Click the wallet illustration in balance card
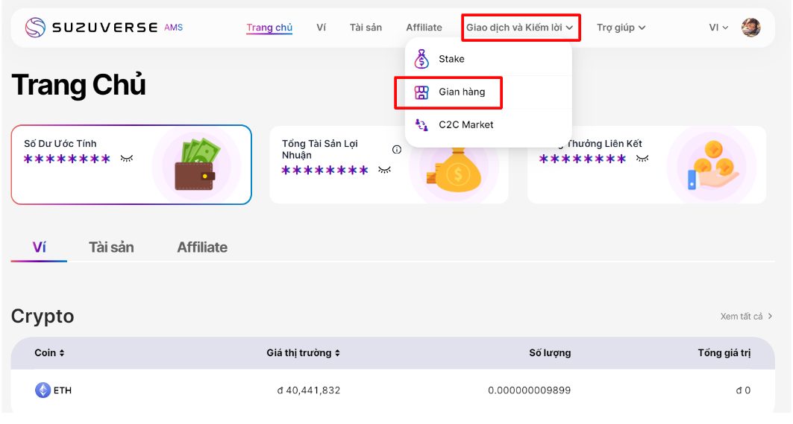 click(x=195, y=164)
